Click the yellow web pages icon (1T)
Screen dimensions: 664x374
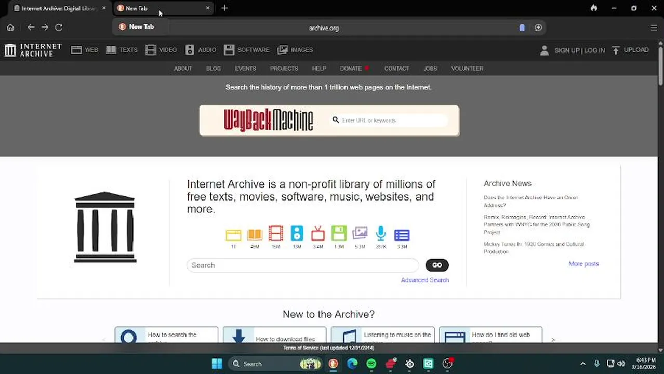point(233,235)
